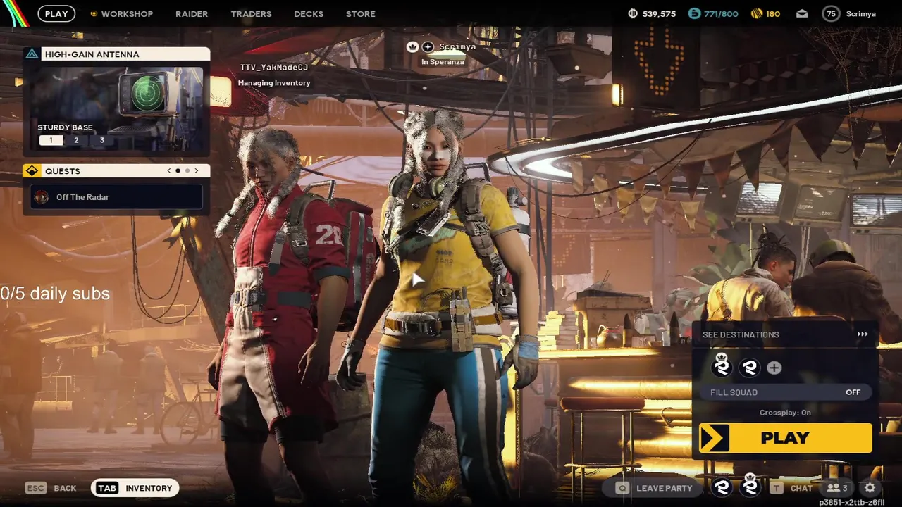Viewport: 902px width, 507px height.
Task: Select Sturdy Base stage 2
Action: pyautogui.click(x=76, y=140)
